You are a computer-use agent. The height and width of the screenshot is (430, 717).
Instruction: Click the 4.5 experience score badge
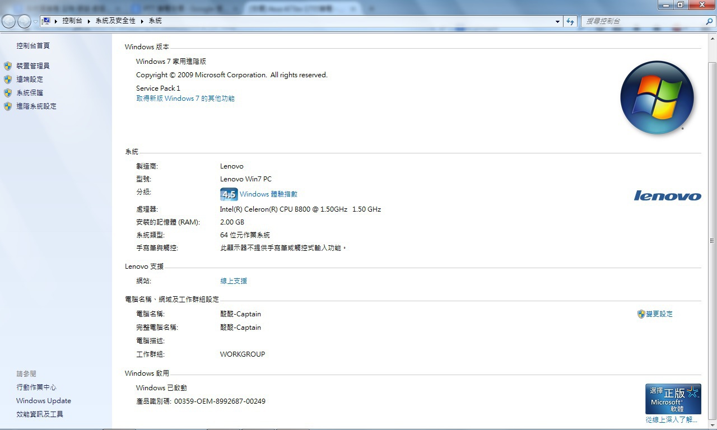pyautogui.click(x=229, y=194)
